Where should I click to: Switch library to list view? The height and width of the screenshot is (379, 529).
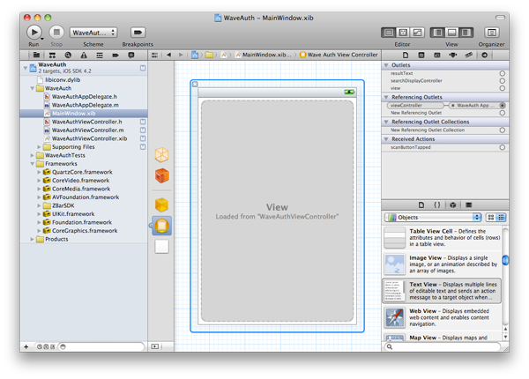501,218
